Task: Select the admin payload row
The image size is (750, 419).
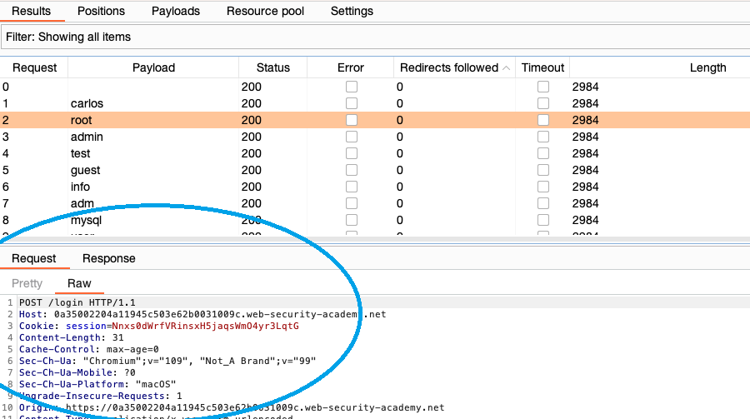Action: coord(375,137)
